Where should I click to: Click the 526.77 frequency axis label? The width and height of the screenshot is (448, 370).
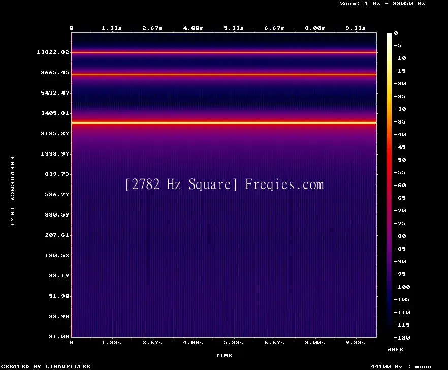[57, 194]
